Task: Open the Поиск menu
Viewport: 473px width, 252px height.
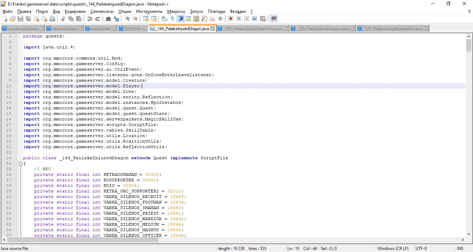Action: click(x=42, y=11)
